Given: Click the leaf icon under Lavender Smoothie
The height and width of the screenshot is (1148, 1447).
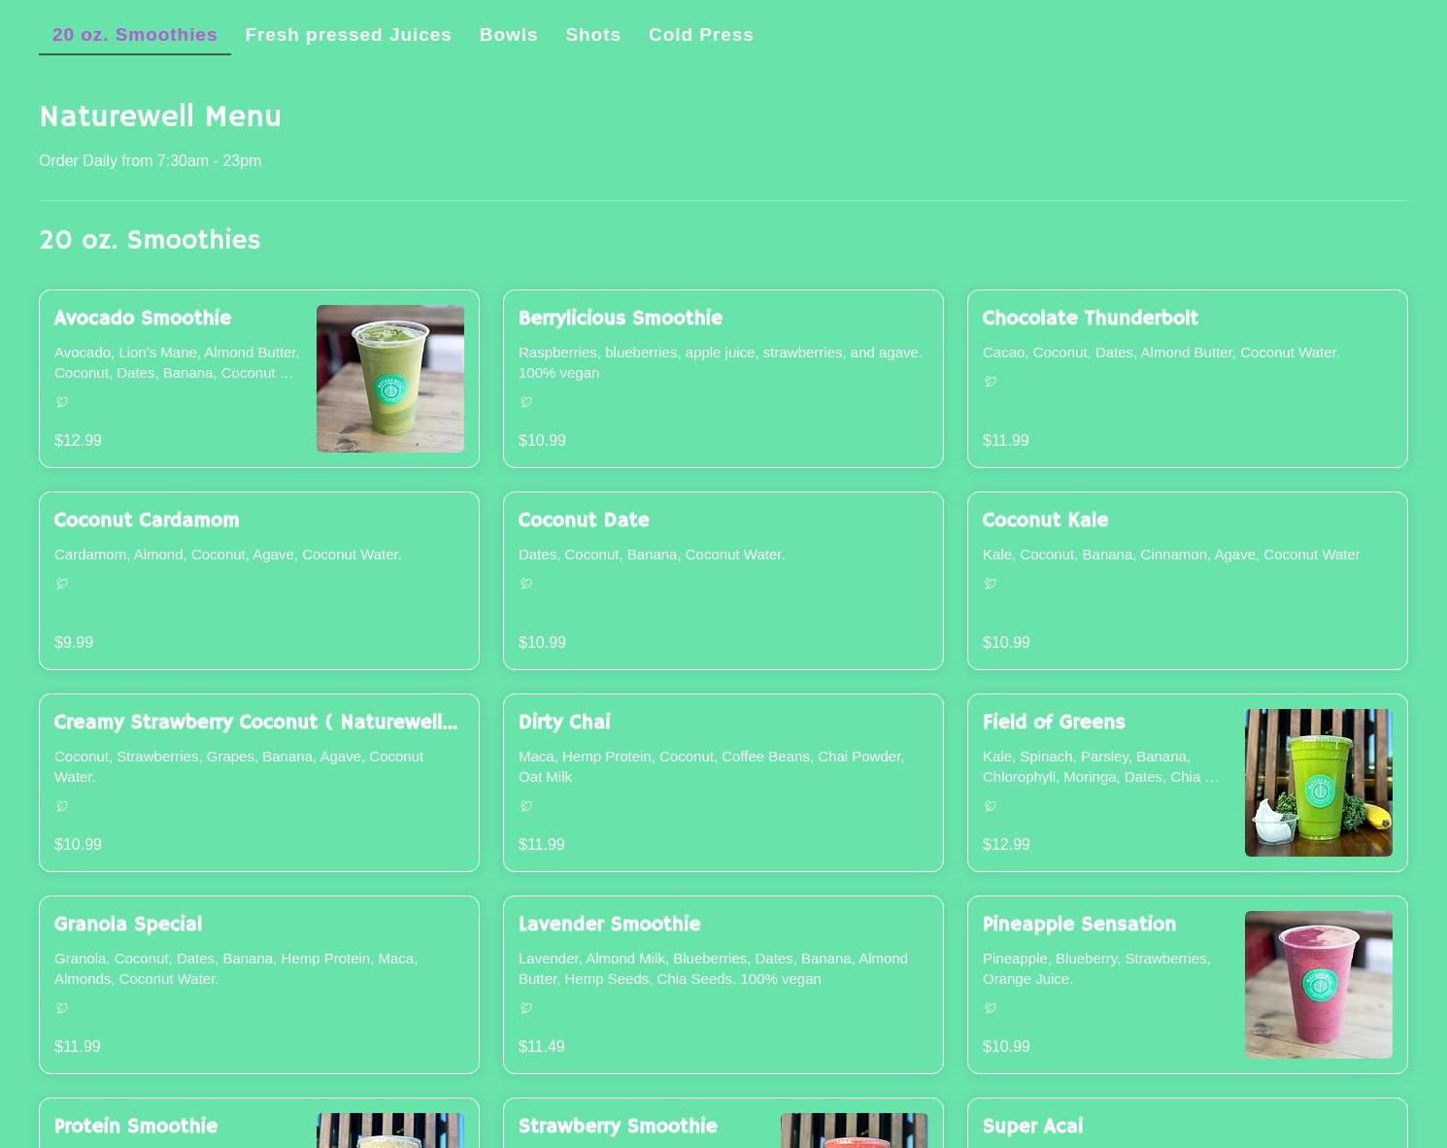Looking at the screenshot, I should (526, 1008).
